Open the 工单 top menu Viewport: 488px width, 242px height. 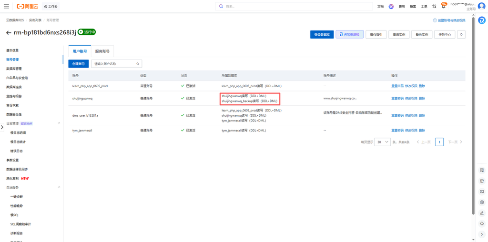[x=424, y=6]
